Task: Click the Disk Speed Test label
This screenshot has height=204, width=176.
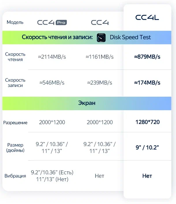Action: pos(130,37)
